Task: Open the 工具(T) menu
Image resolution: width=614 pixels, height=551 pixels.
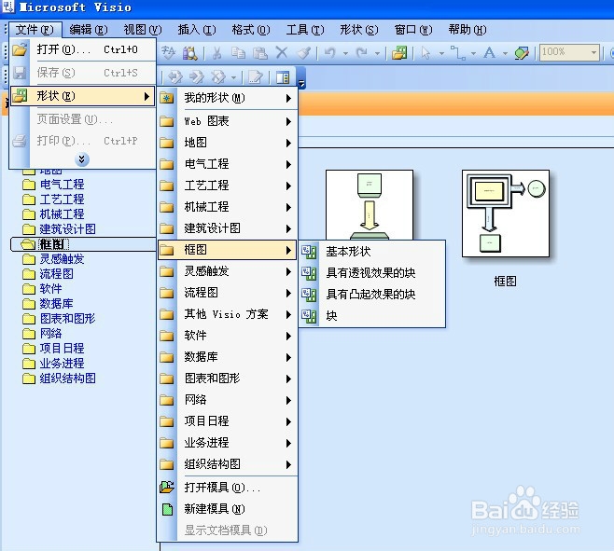Action: (305, 30)
